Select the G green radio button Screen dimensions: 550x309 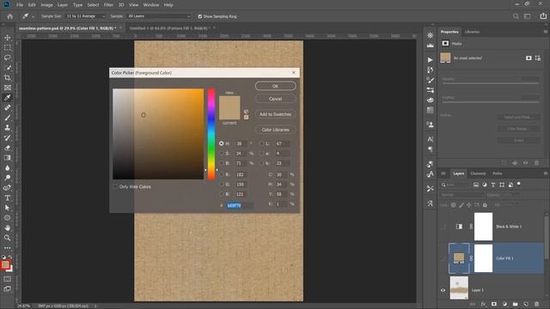pyautogui.click(x=222, y=185)
